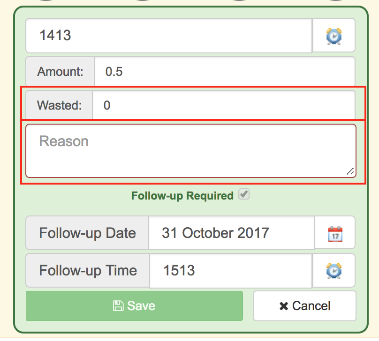The image size is (379, 341).
Task: Toggle the Follow-up Required checkbox
Action: (x=244, y=195)
